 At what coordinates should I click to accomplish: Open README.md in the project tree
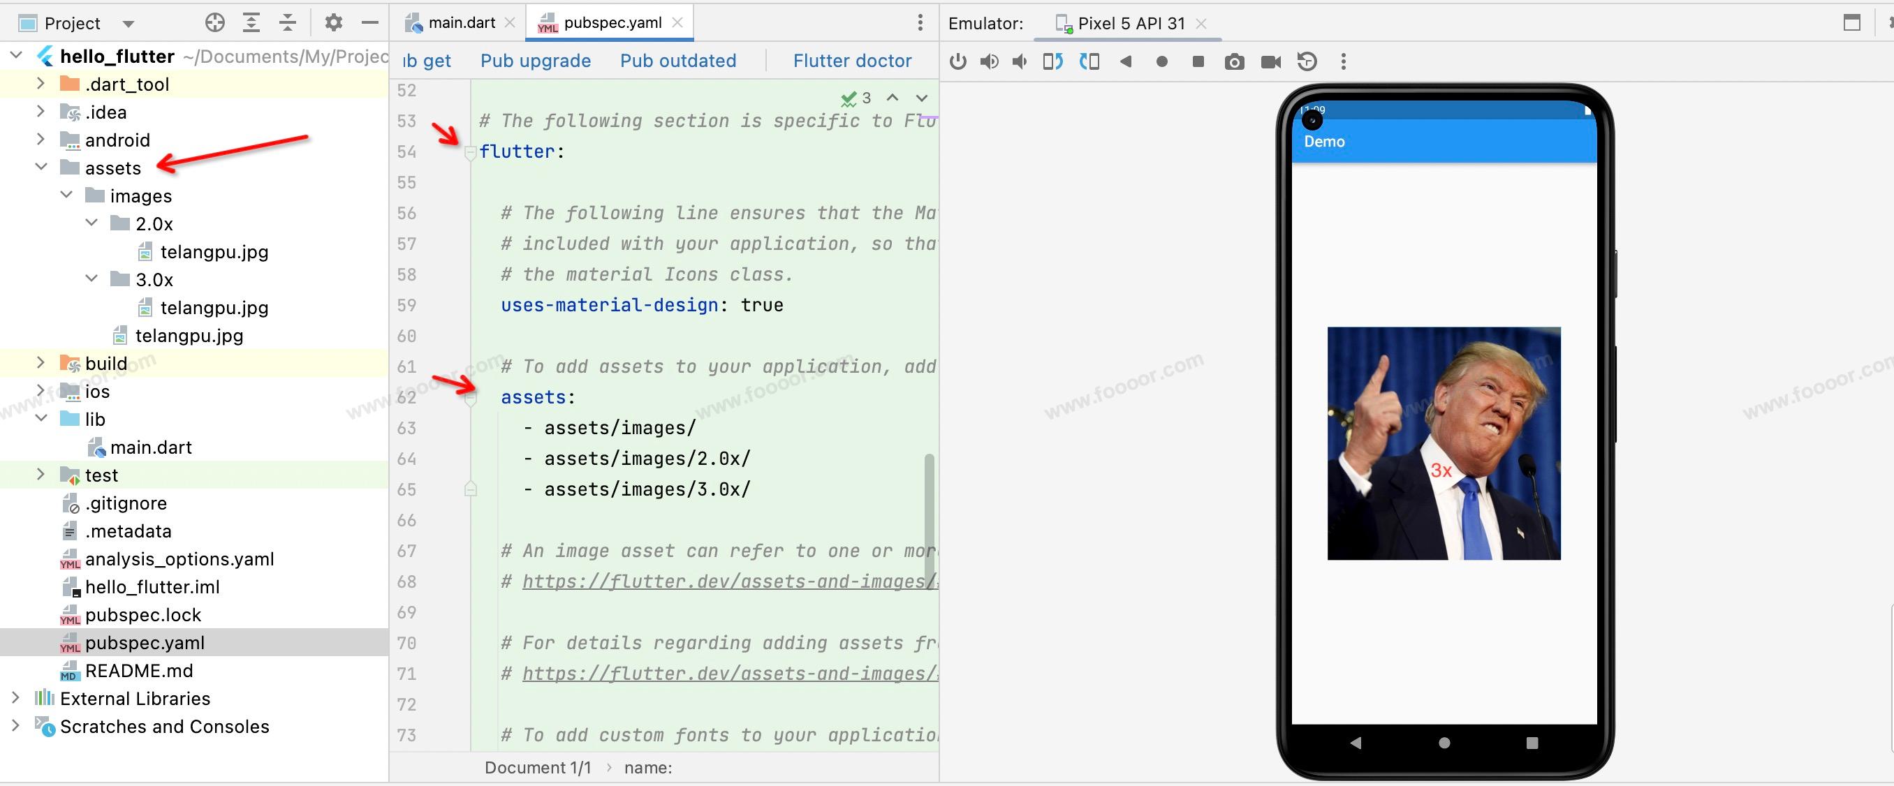coord(139,671)
